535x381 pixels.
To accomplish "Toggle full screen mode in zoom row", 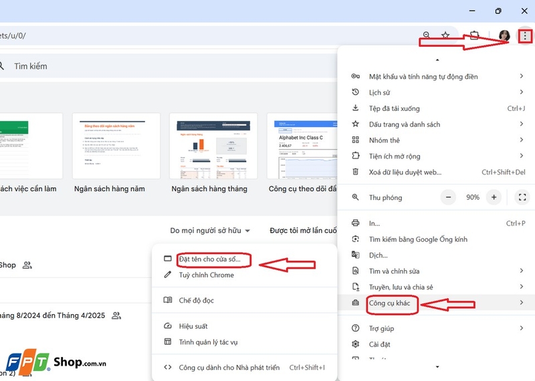I will coord(522,197).
